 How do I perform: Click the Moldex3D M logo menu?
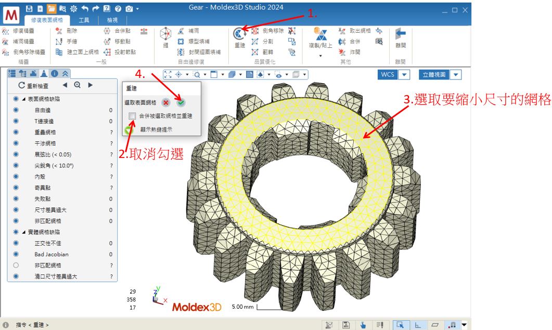click(x=11, y=15)
